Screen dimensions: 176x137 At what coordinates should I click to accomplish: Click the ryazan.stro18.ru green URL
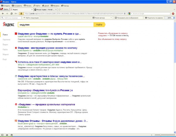tap(33, 36)
